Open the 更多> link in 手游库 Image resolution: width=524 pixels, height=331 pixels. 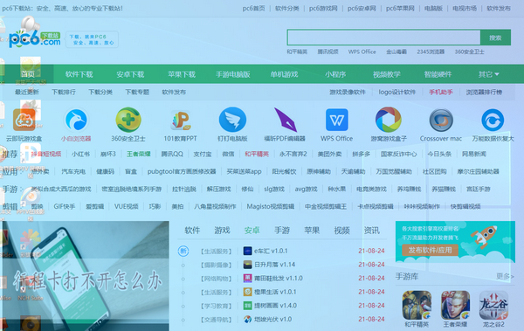click(x=505, y=276)
